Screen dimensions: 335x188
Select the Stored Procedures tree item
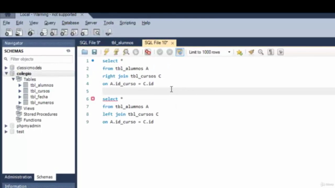(x=40, y=114)
